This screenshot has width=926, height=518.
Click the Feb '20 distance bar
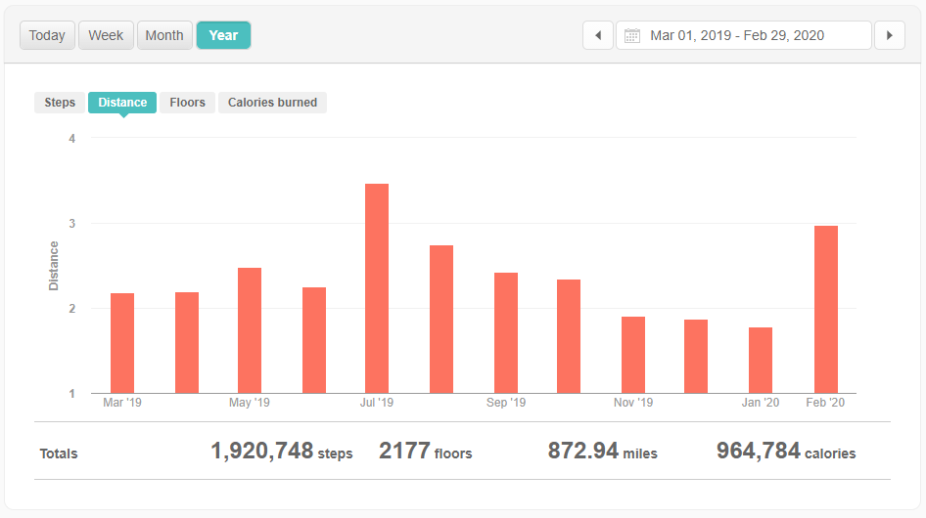point(826,310)
